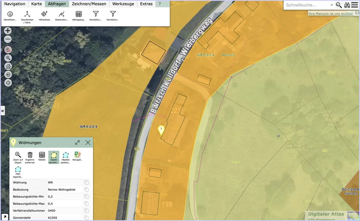Screen dimensions: 360x221
Task: Activate the Höhenkote tool
Action: click(44, 16)
